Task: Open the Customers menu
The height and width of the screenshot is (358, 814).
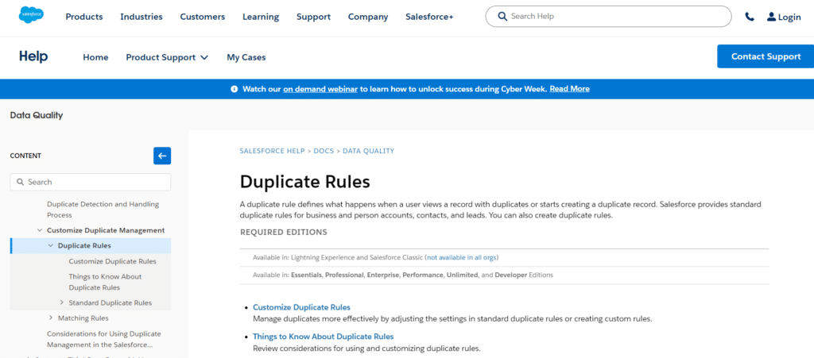Action: (203, 17)
